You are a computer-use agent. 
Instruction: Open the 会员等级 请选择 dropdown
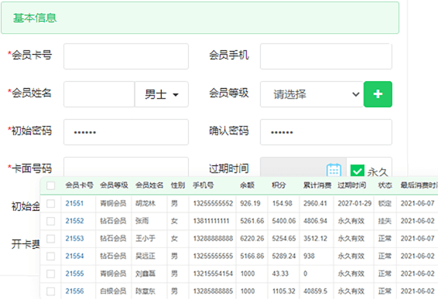point(312,94)
